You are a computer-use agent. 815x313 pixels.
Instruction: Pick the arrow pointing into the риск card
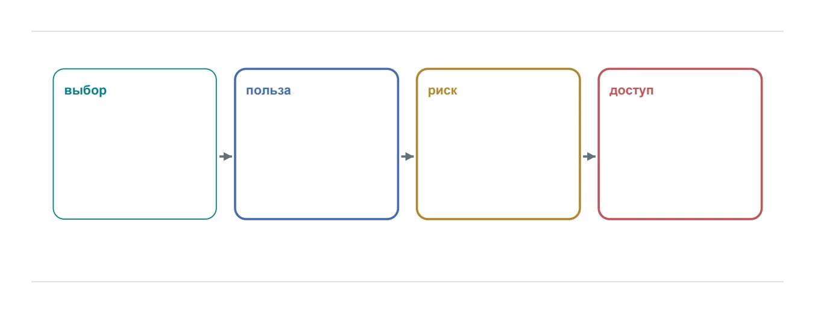(x=408, y=156)
